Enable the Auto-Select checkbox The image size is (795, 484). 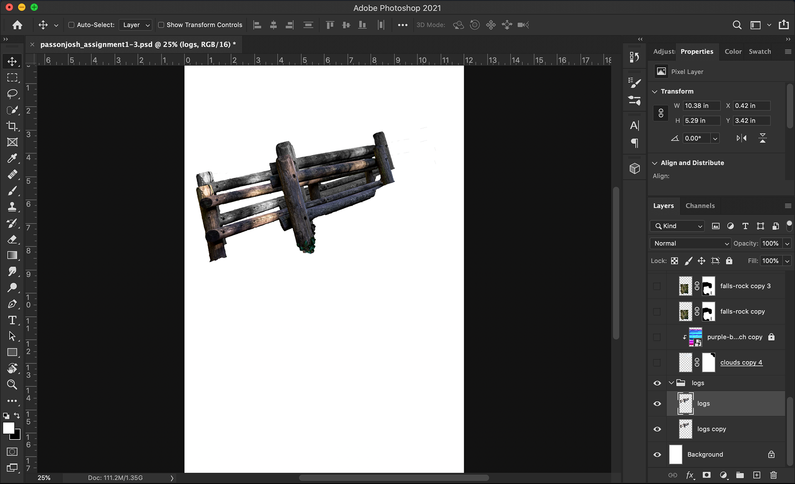point(71,25)
